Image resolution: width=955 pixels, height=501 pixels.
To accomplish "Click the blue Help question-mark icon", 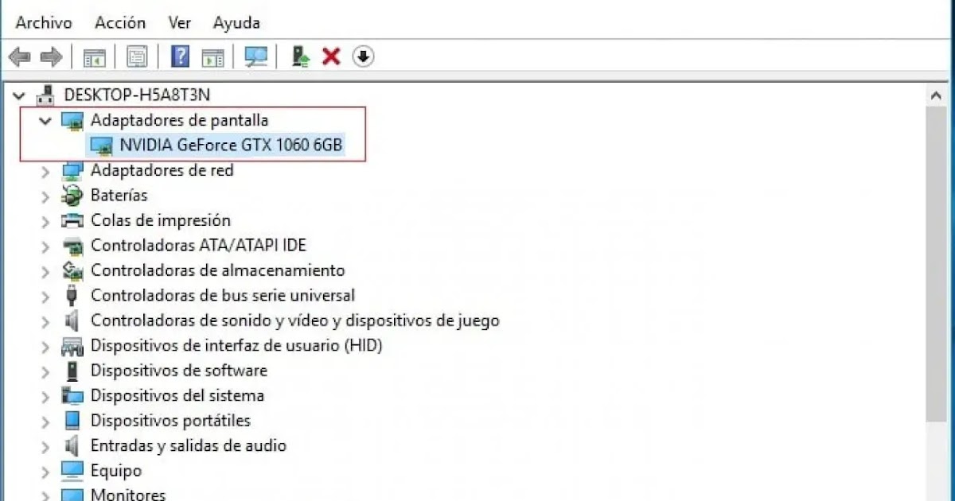I will click(181, 56).
